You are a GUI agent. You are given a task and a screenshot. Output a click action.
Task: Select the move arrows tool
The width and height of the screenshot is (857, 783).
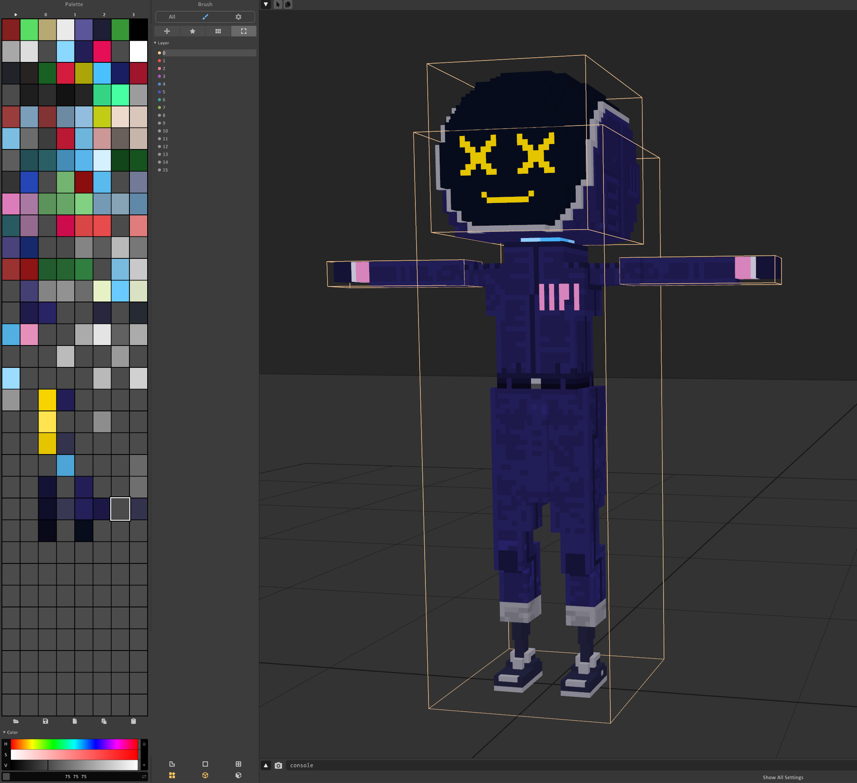coord(167,31)
